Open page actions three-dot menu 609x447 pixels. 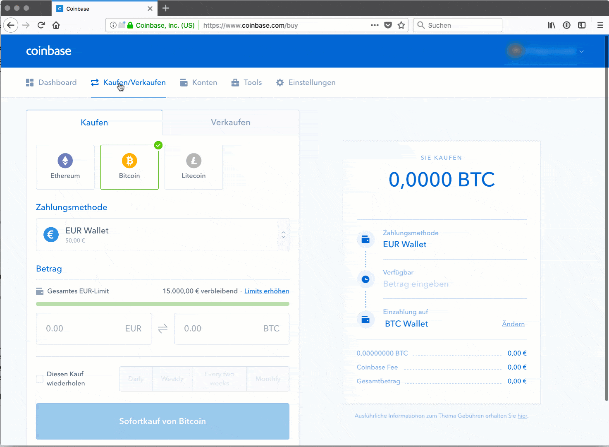pyautogui.click(x=375, y=25)
